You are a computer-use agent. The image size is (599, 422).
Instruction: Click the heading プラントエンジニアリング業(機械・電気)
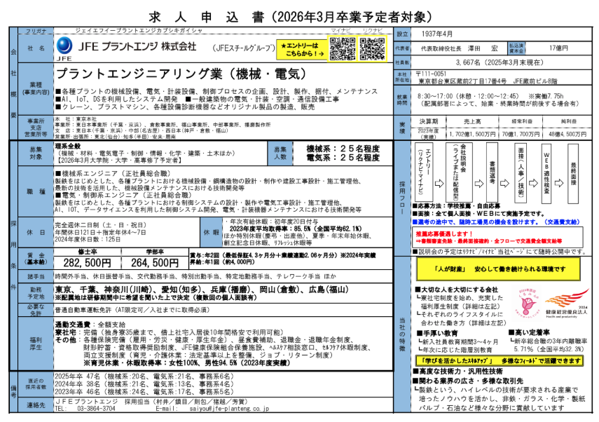(181, 74)
